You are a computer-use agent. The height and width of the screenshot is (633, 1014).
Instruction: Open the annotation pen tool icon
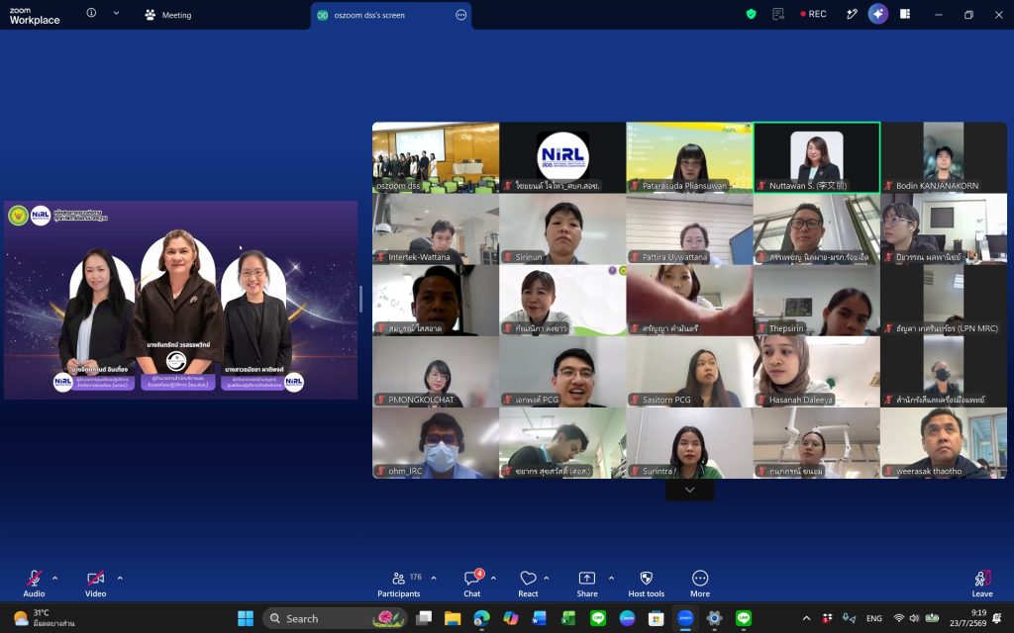(x=852, y=14)
